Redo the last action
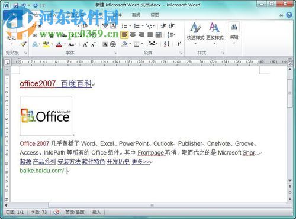 (36, 5)
